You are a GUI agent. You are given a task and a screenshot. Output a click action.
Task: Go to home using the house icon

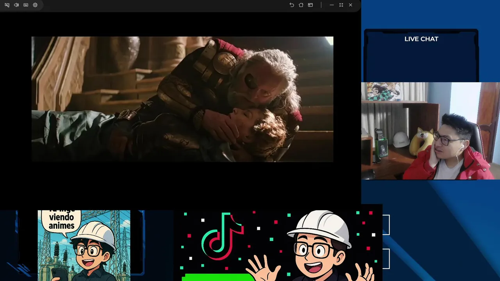(x=301, y=5)
